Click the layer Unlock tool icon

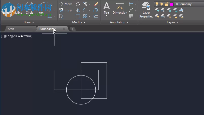(x=175, y=16)
